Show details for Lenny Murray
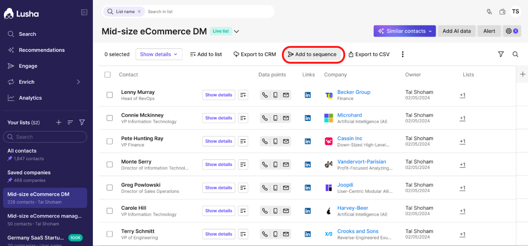Image resolution: width=528 pixels, height=246 pixels. [219, 95]
